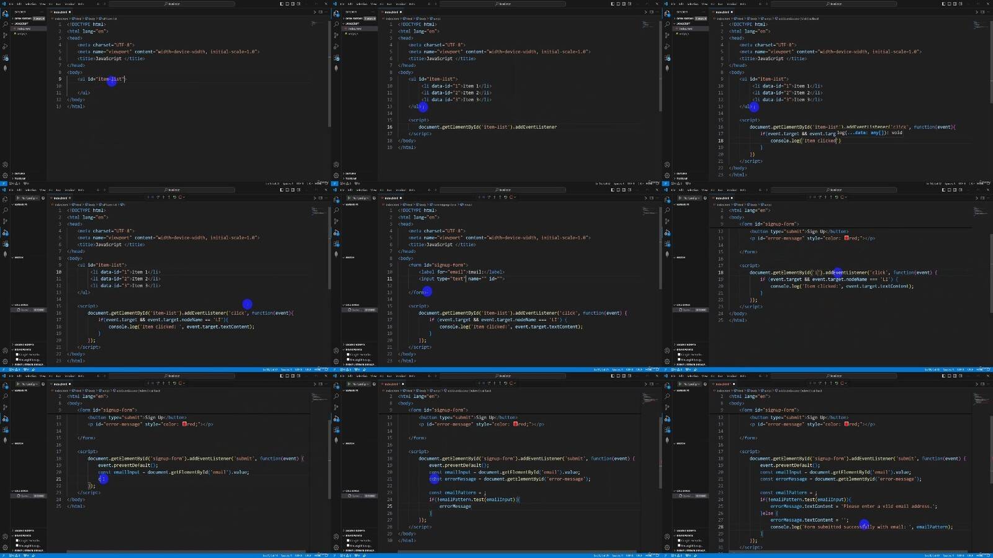Click debug Restart icon in window active on line 10

175,197
